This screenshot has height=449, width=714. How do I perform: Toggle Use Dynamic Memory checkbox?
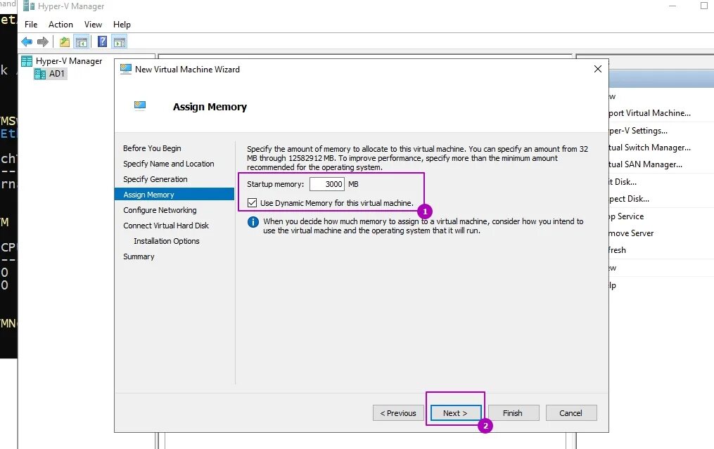click(253, 203)
